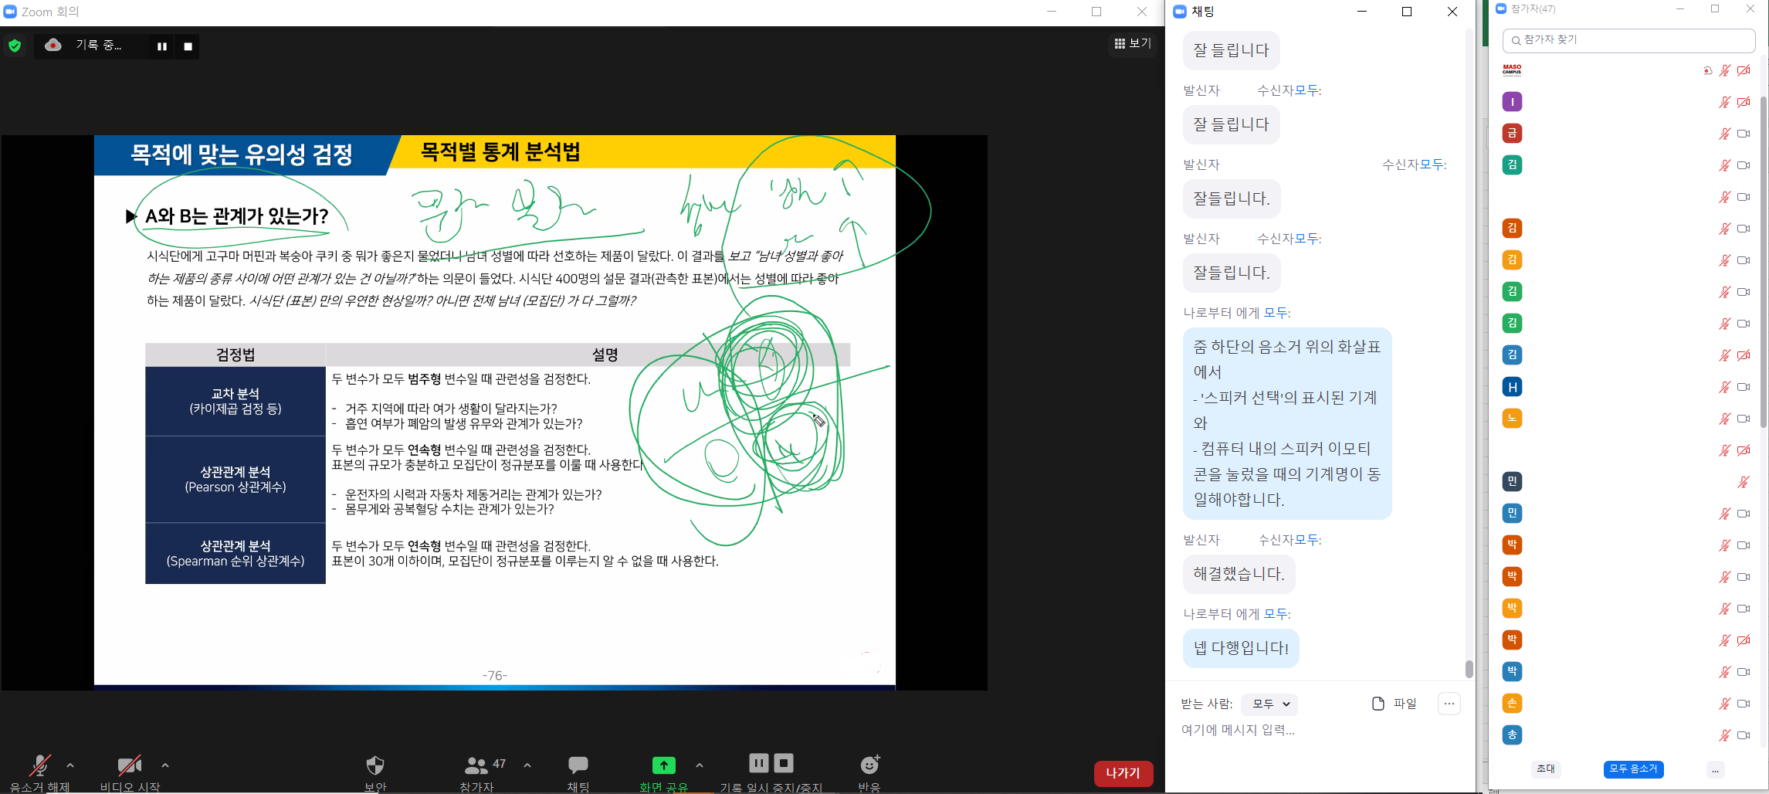Open the 보기 view menu
Image resolution: width=1769 pixels, height=794 pixels.
[x=1133, y=43]
